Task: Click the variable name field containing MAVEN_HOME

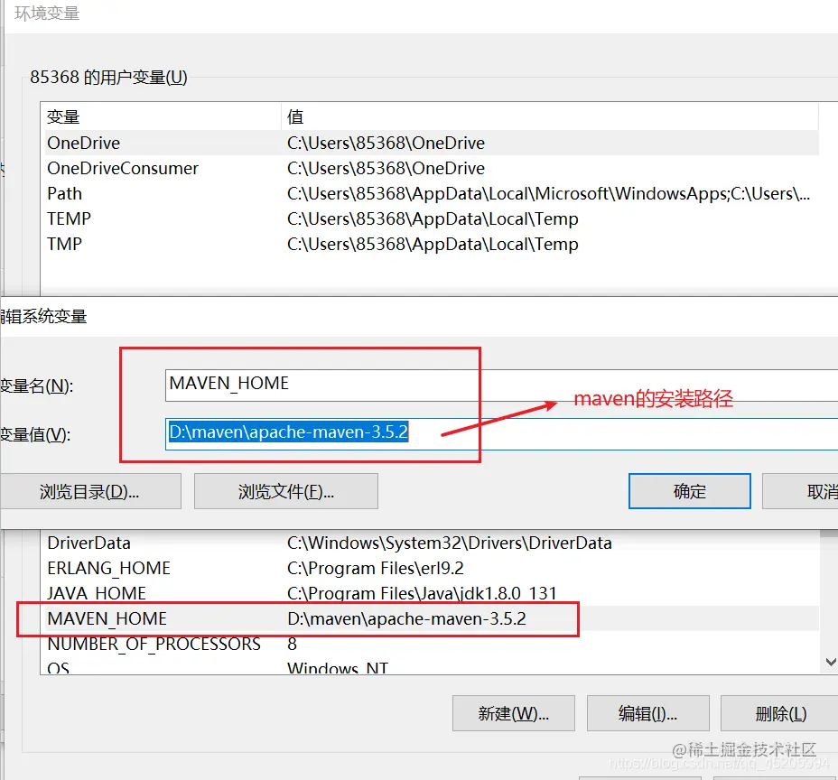Action: 501,385
